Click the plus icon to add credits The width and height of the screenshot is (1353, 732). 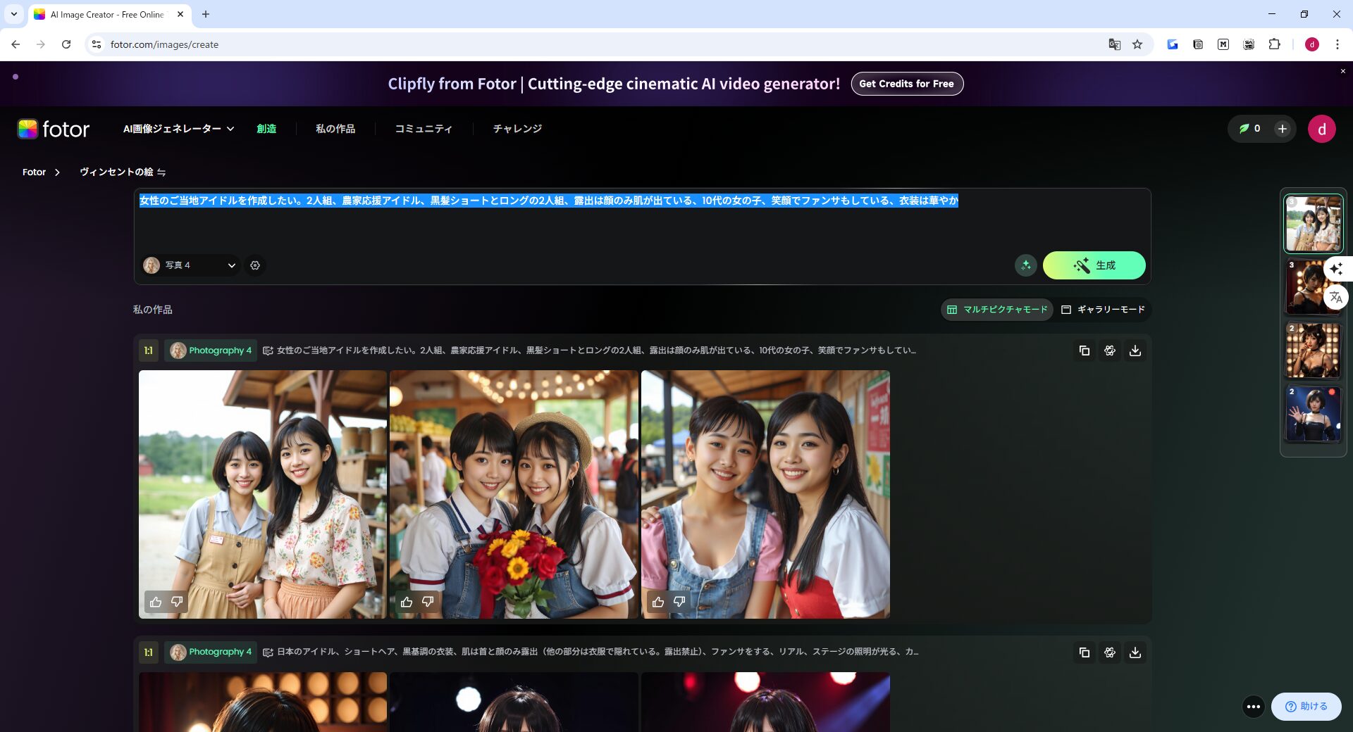coord(1282,129)
